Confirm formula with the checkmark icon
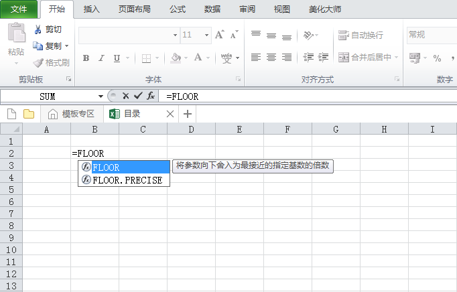The width and height of the screenshot is (457, 292). click(138, 96)
